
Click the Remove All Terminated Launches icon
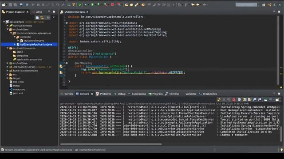pos(229,99)
